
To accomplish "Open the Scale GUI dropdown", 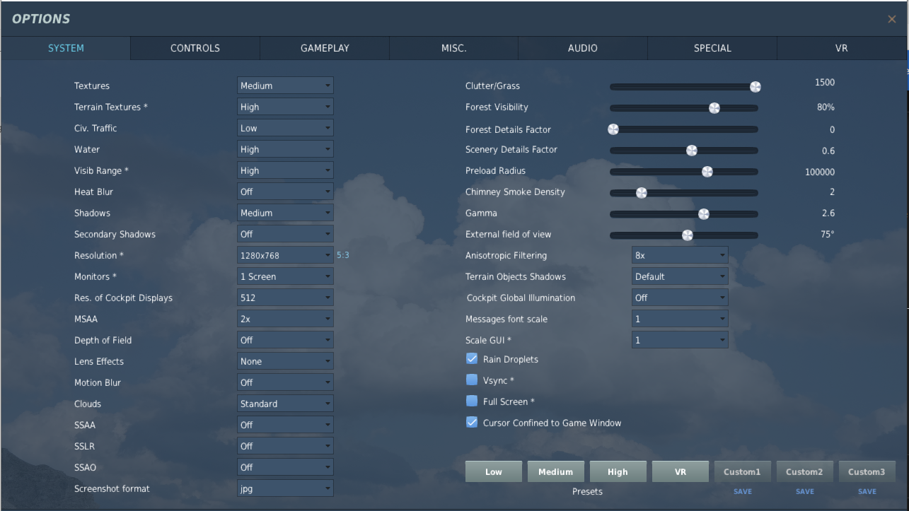I will pos(680,340).
